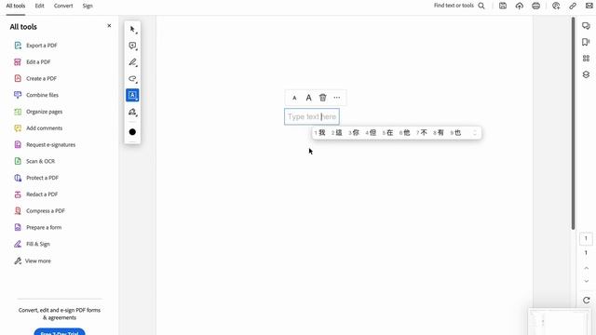The image size is (596, 335).
Task: Open Request e-signatures tool
Action: coord(45,145)
